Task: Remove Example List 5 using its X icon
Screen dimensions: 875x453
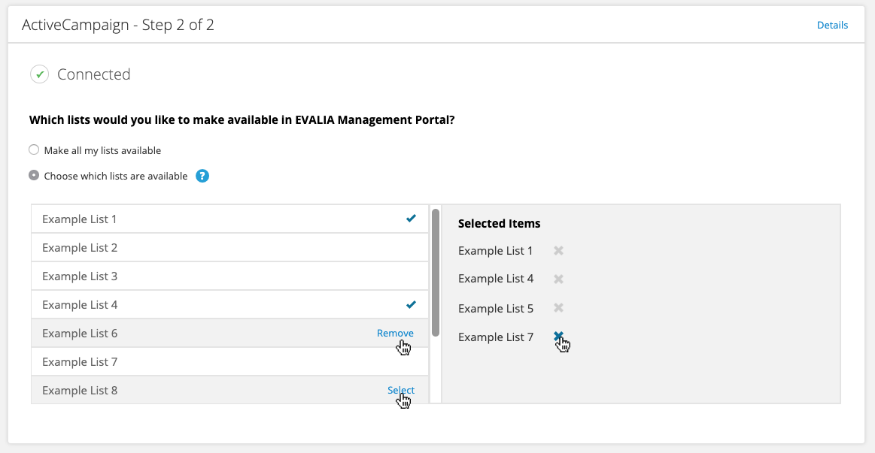Action: (558, 307)
